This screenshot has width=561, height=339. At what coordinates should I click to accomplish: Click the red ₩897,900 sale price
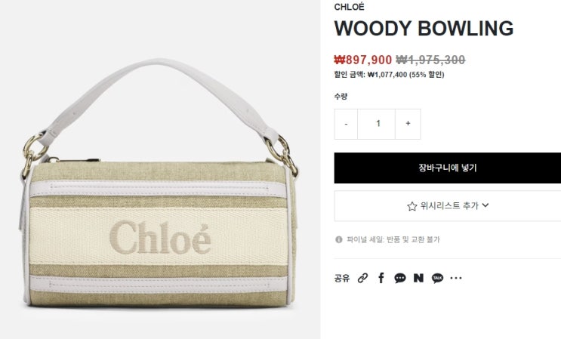pyautogui.click(x=362, y=60)
